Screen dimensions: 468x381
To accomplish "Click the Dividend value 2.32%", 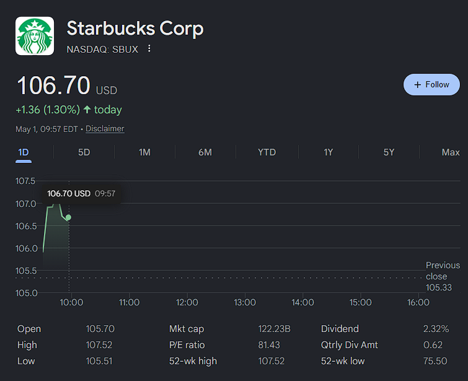I will pos(436,329).
